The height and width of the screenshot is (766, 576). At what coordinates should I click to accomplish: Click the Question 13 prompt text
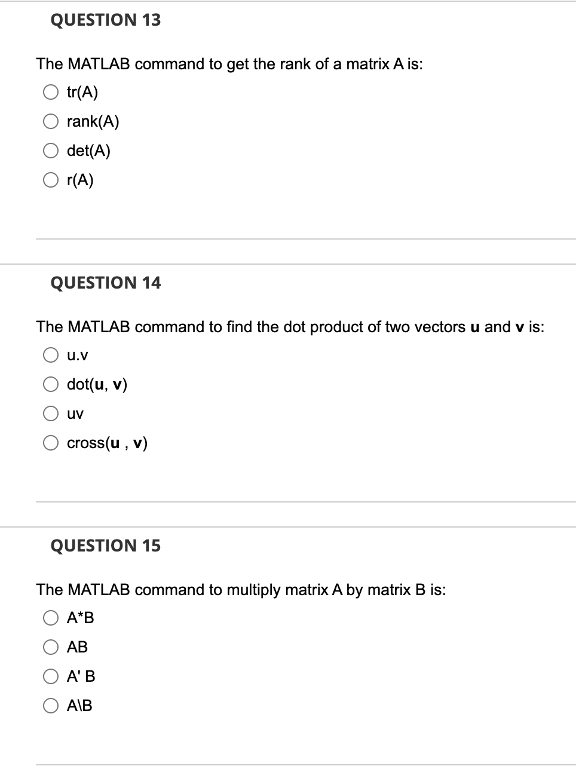coord(229,64)
